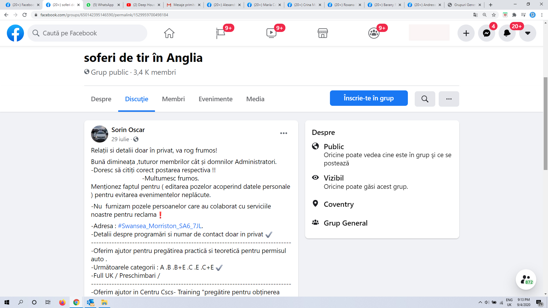The height and width of the screenshot is (308, 548).
Task: Switch to the Grupuri General browser tab
Action: (x=464, y=5)
